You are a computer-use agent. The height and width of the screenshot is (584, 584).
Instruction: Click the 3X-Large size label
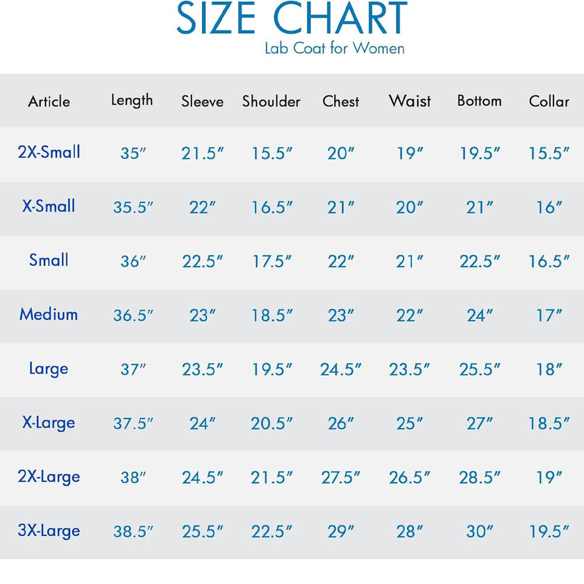pyautogui.click(x=49, y=530)
